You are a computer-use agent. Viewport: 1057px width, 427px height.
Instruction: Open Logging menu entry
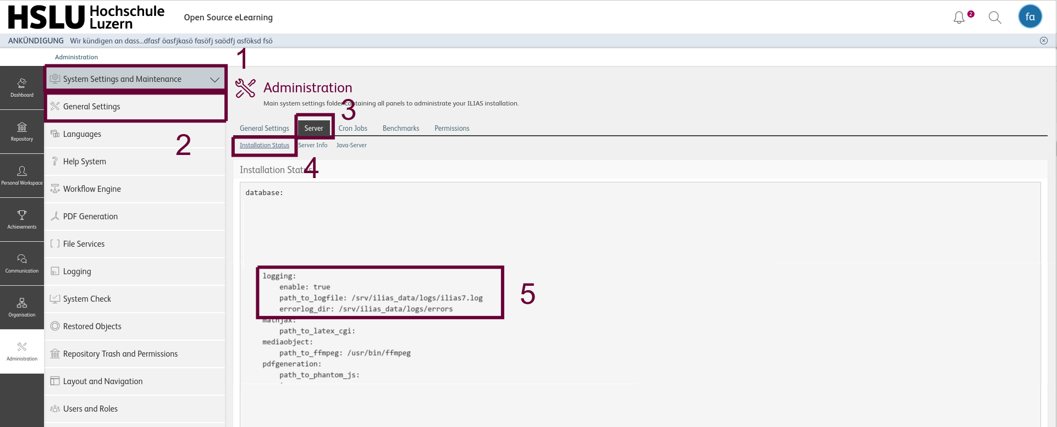click(x=135, y=271)
